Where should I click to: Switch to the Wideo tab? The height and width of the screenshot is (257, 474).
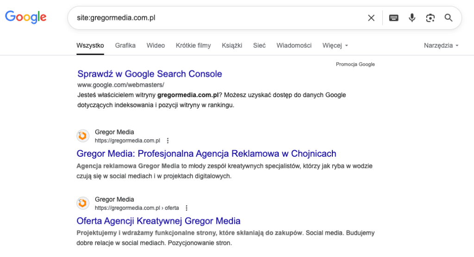pos(156,45)
